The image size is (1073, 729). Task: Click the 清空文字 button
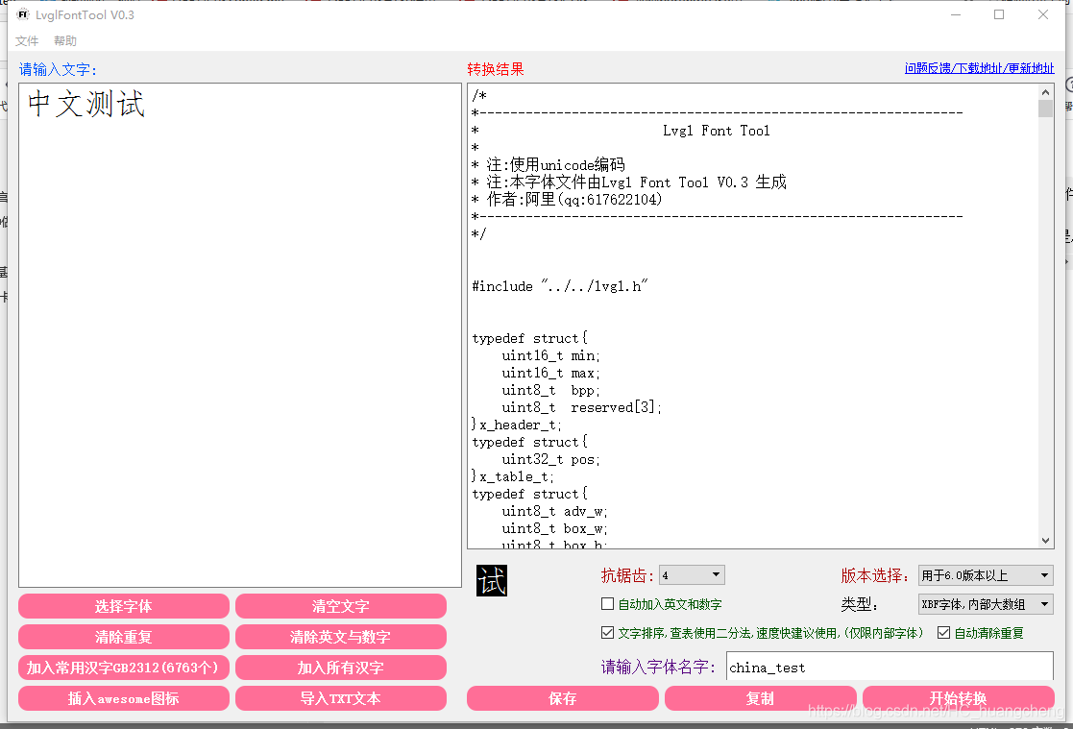(341, 606)
